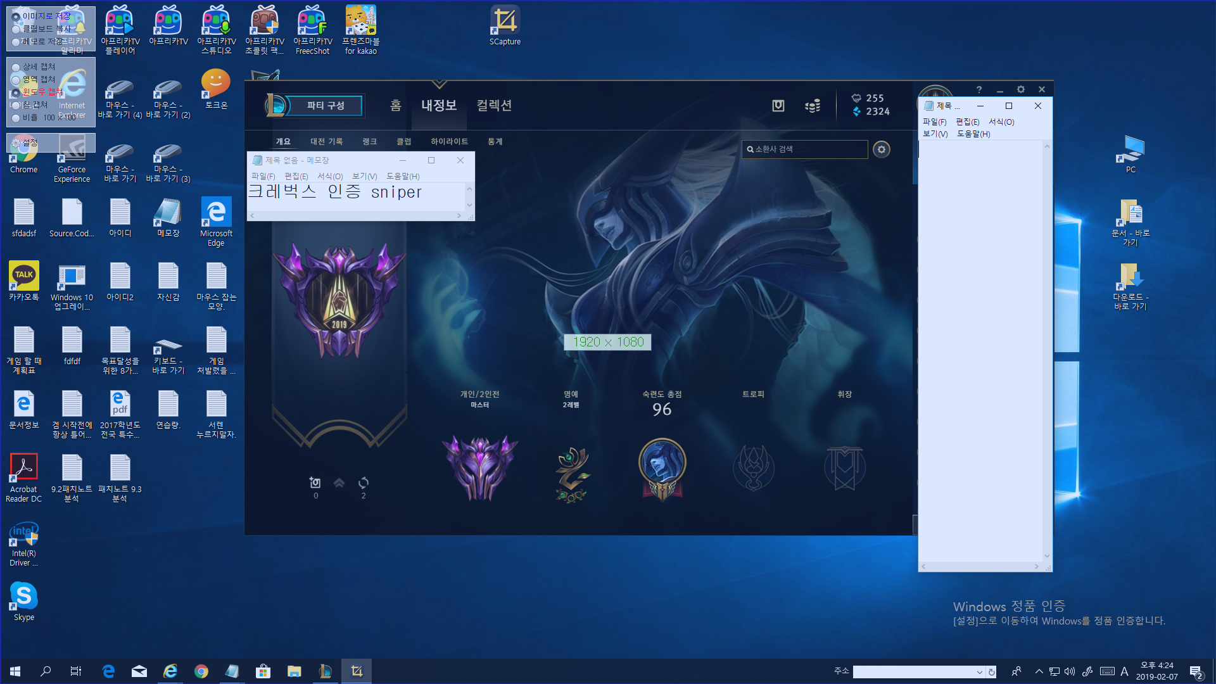The height and width of the screenshot is (684, 1216).
Task: Open the 내정보 profile tab
Action: pyautogui.click(x=439, y=105)
